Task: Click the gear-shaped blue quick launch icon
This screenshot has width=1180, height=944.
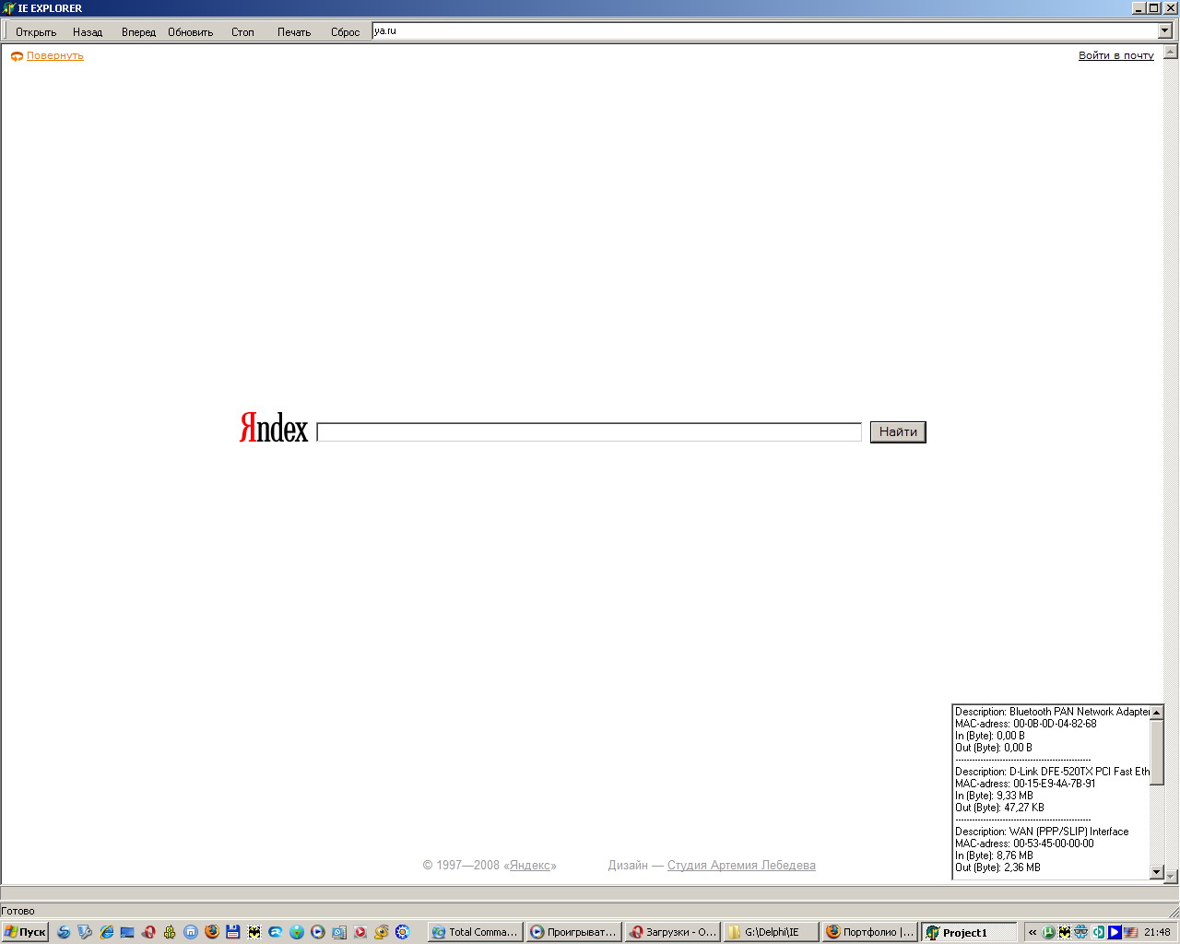Action: click(x=403, y=932)
